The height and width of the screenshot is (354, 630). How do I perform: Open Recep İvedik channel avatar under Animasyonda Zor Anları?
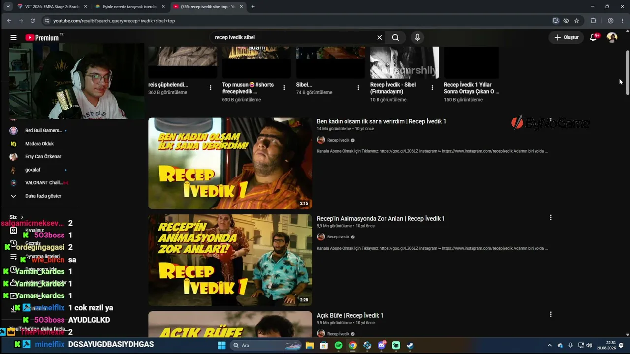[x=321, y=237]
